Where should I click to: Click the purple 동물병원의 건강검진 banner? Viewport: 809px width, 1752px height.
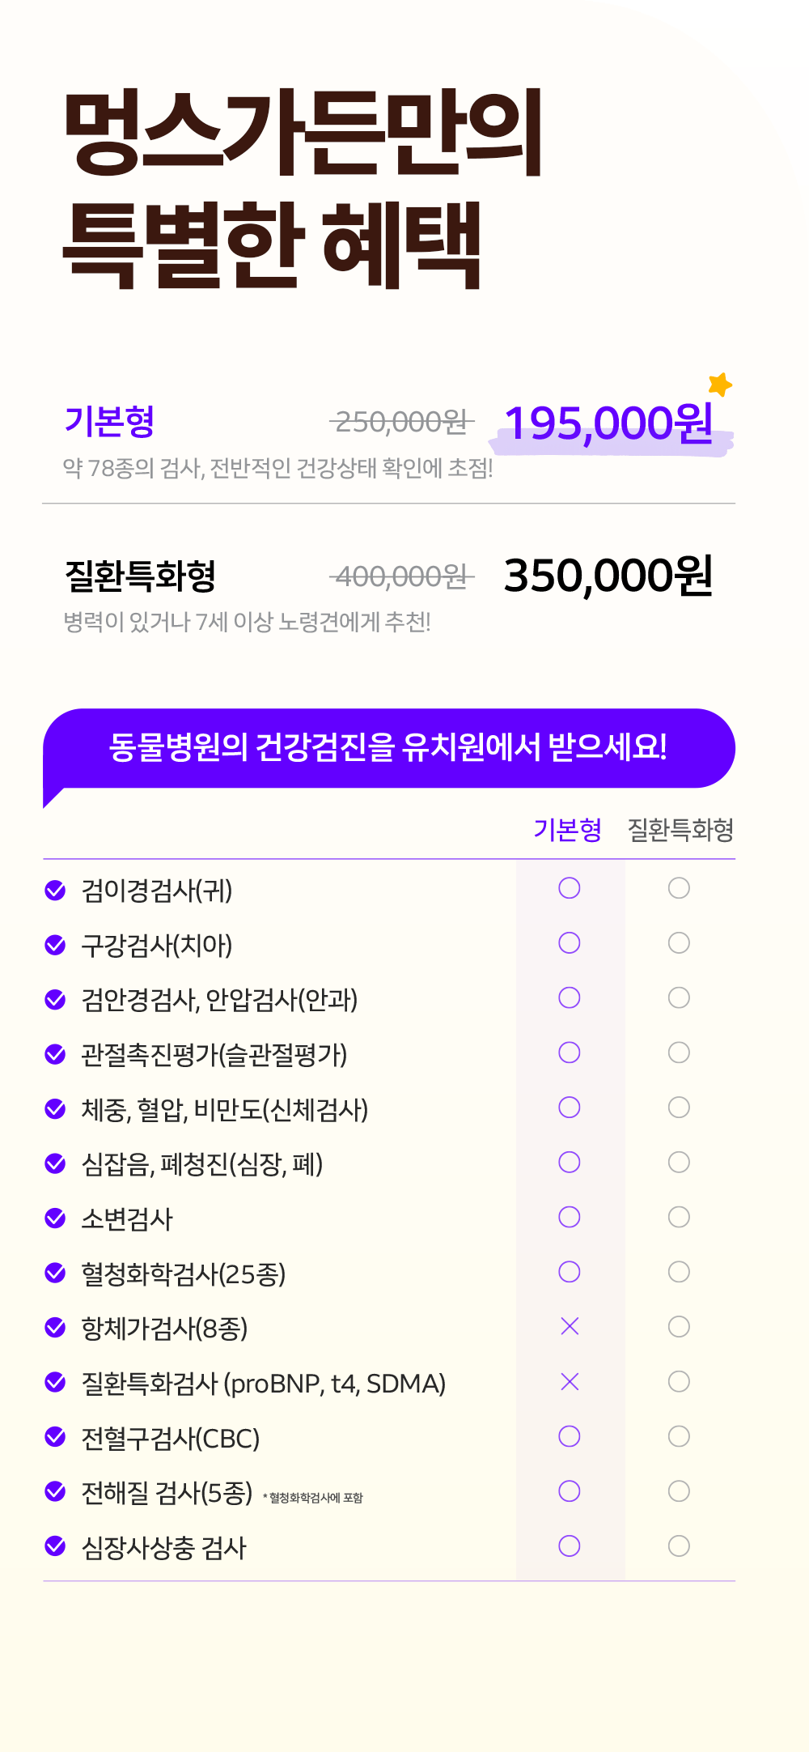(x=388, y=747)
